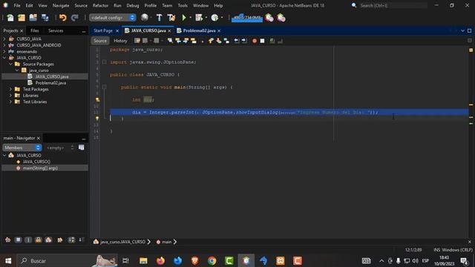Toggle Show Static Members filter in Navigator
The height and width of the screenshot is (267, 475).
(28, 240)
